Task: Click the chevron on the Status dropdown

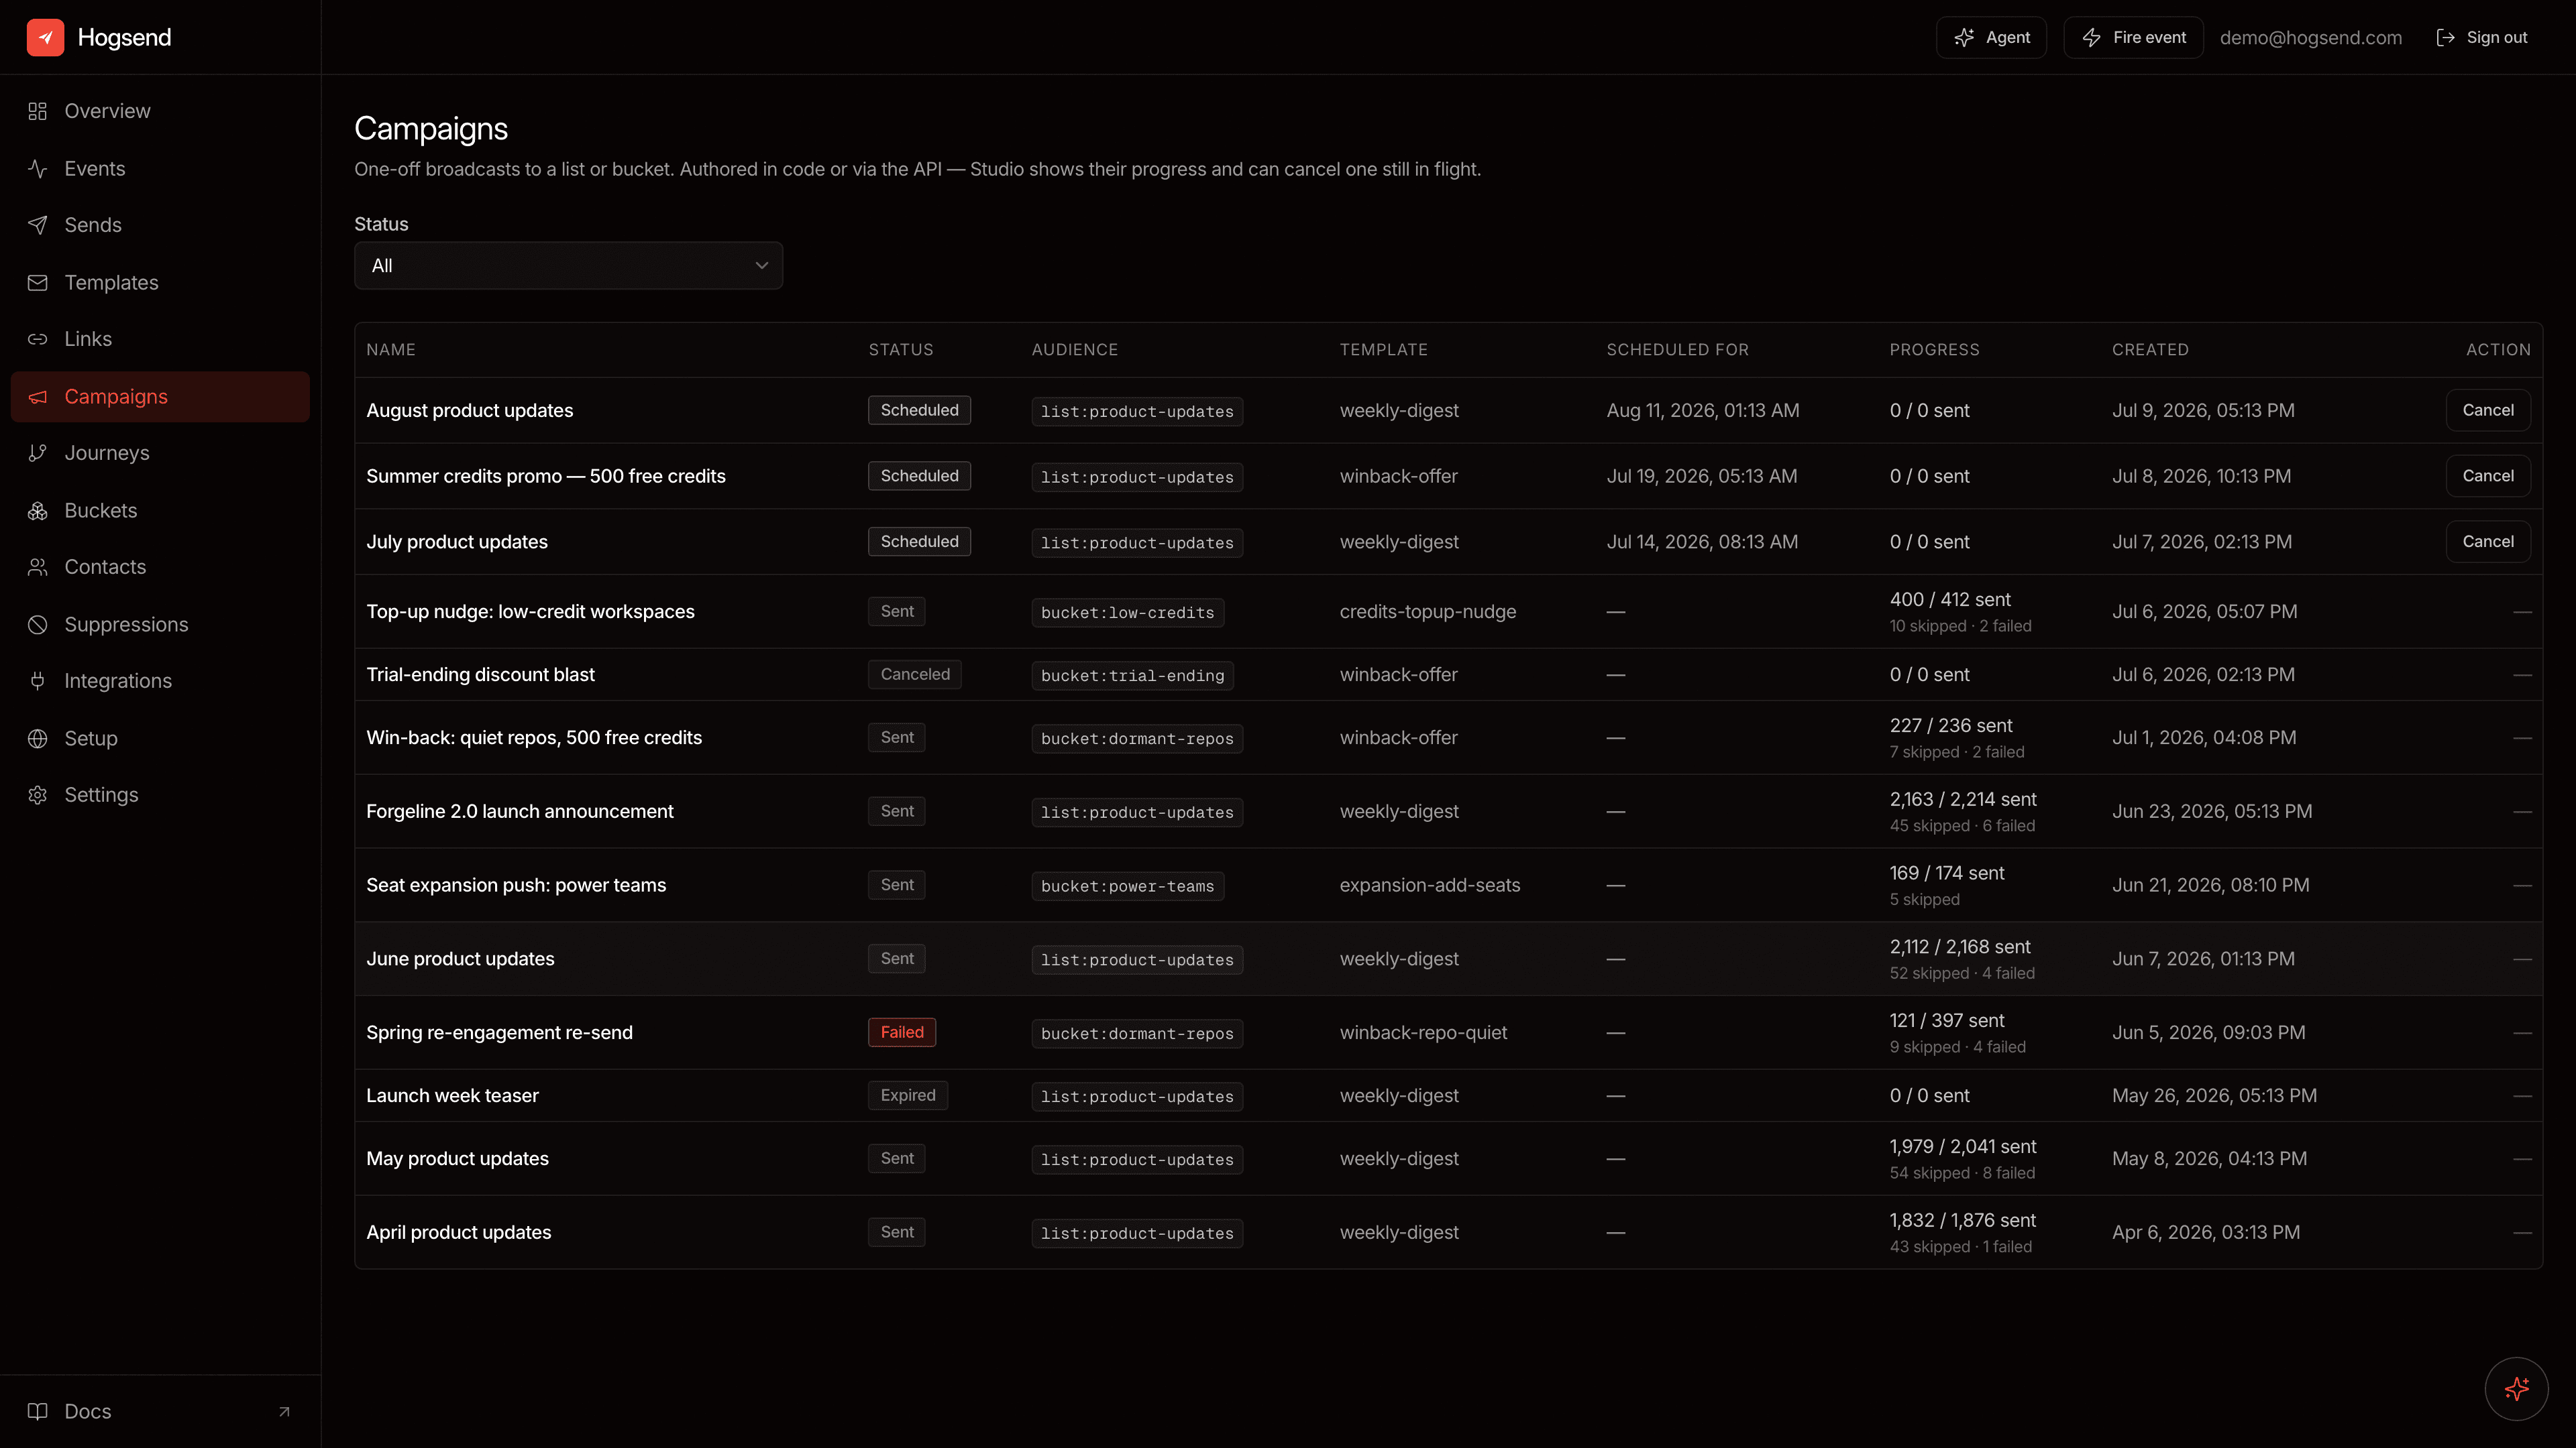Action: click(762, 266)
